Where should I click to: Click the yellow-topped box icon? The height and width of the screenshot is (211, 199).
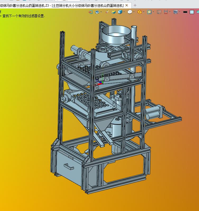pyautogui.click(x=113, y=12)
